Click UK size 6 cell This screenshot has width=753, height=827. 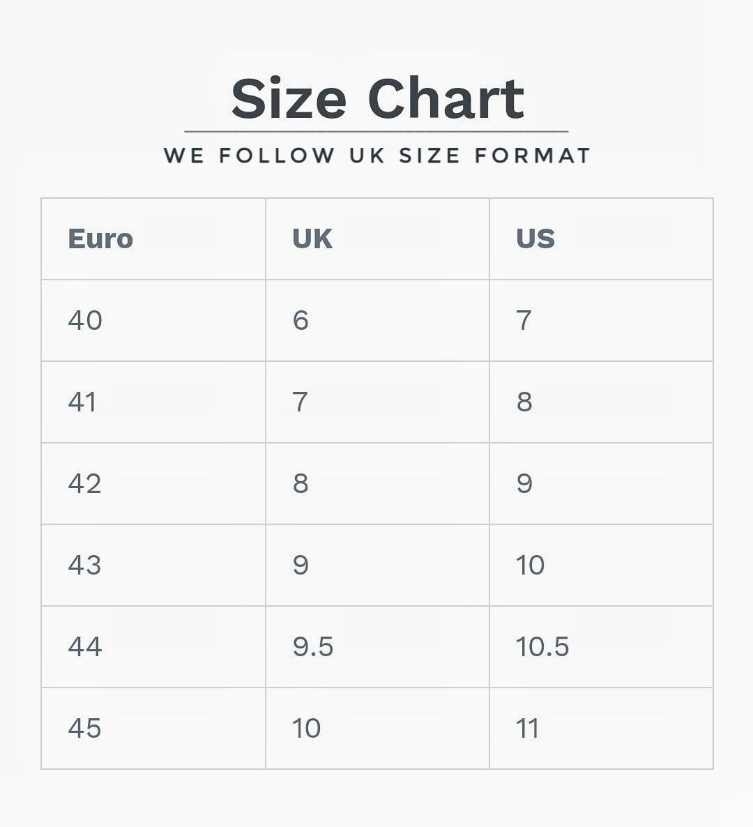tap(378, 321)
